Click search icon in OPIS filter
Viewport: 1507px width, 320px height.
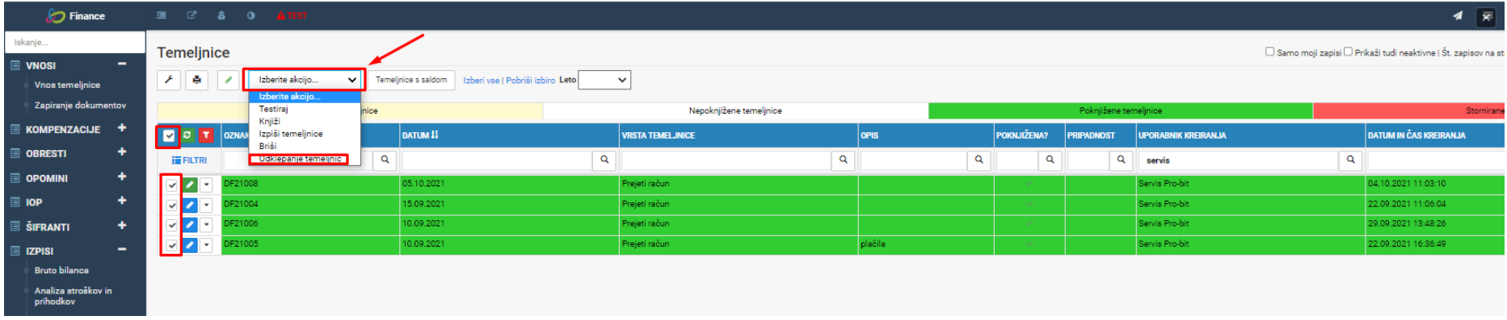[979, 160]
